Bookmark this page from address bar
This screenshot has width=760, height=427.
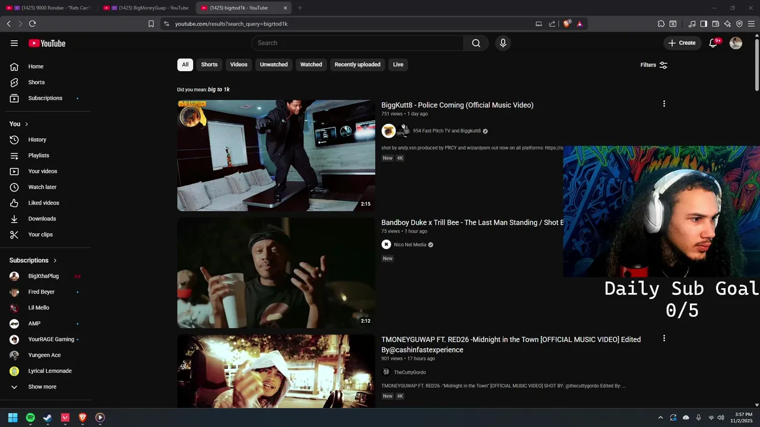151,24
